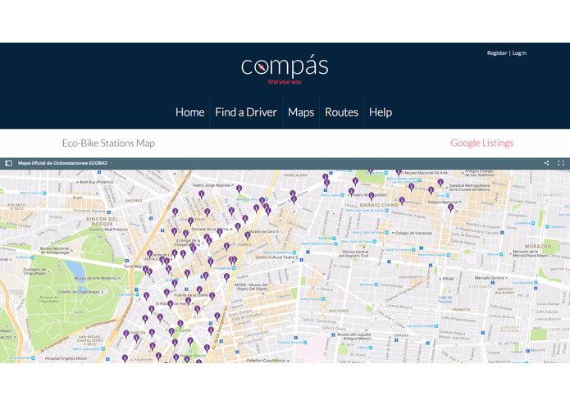Screen dimensions: 570x405
Task: Share the ECOBICI map
Action: click(546, 163)
